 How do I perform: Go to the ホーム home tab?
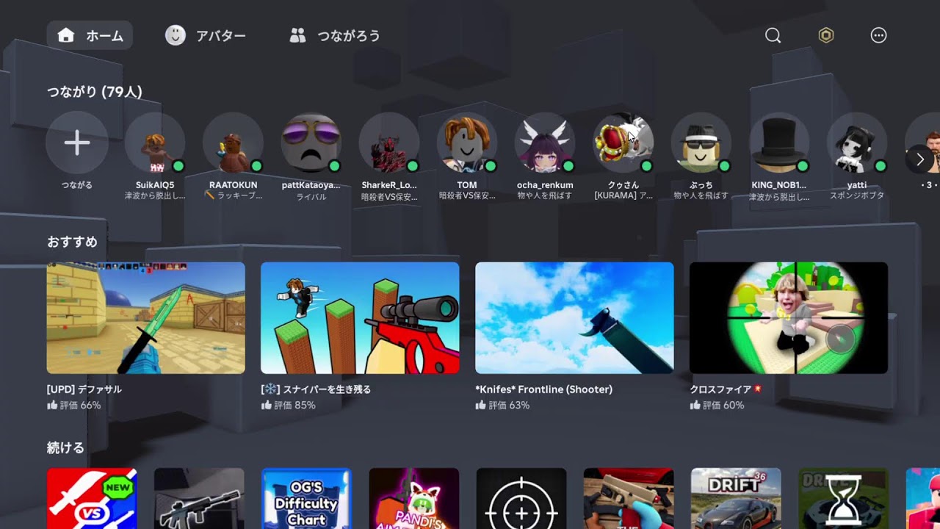[90, 35]
